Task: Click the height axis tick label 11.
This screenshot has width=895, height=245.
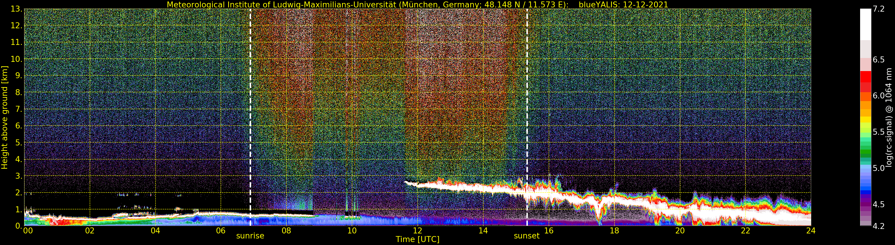Action: [17, 42]
